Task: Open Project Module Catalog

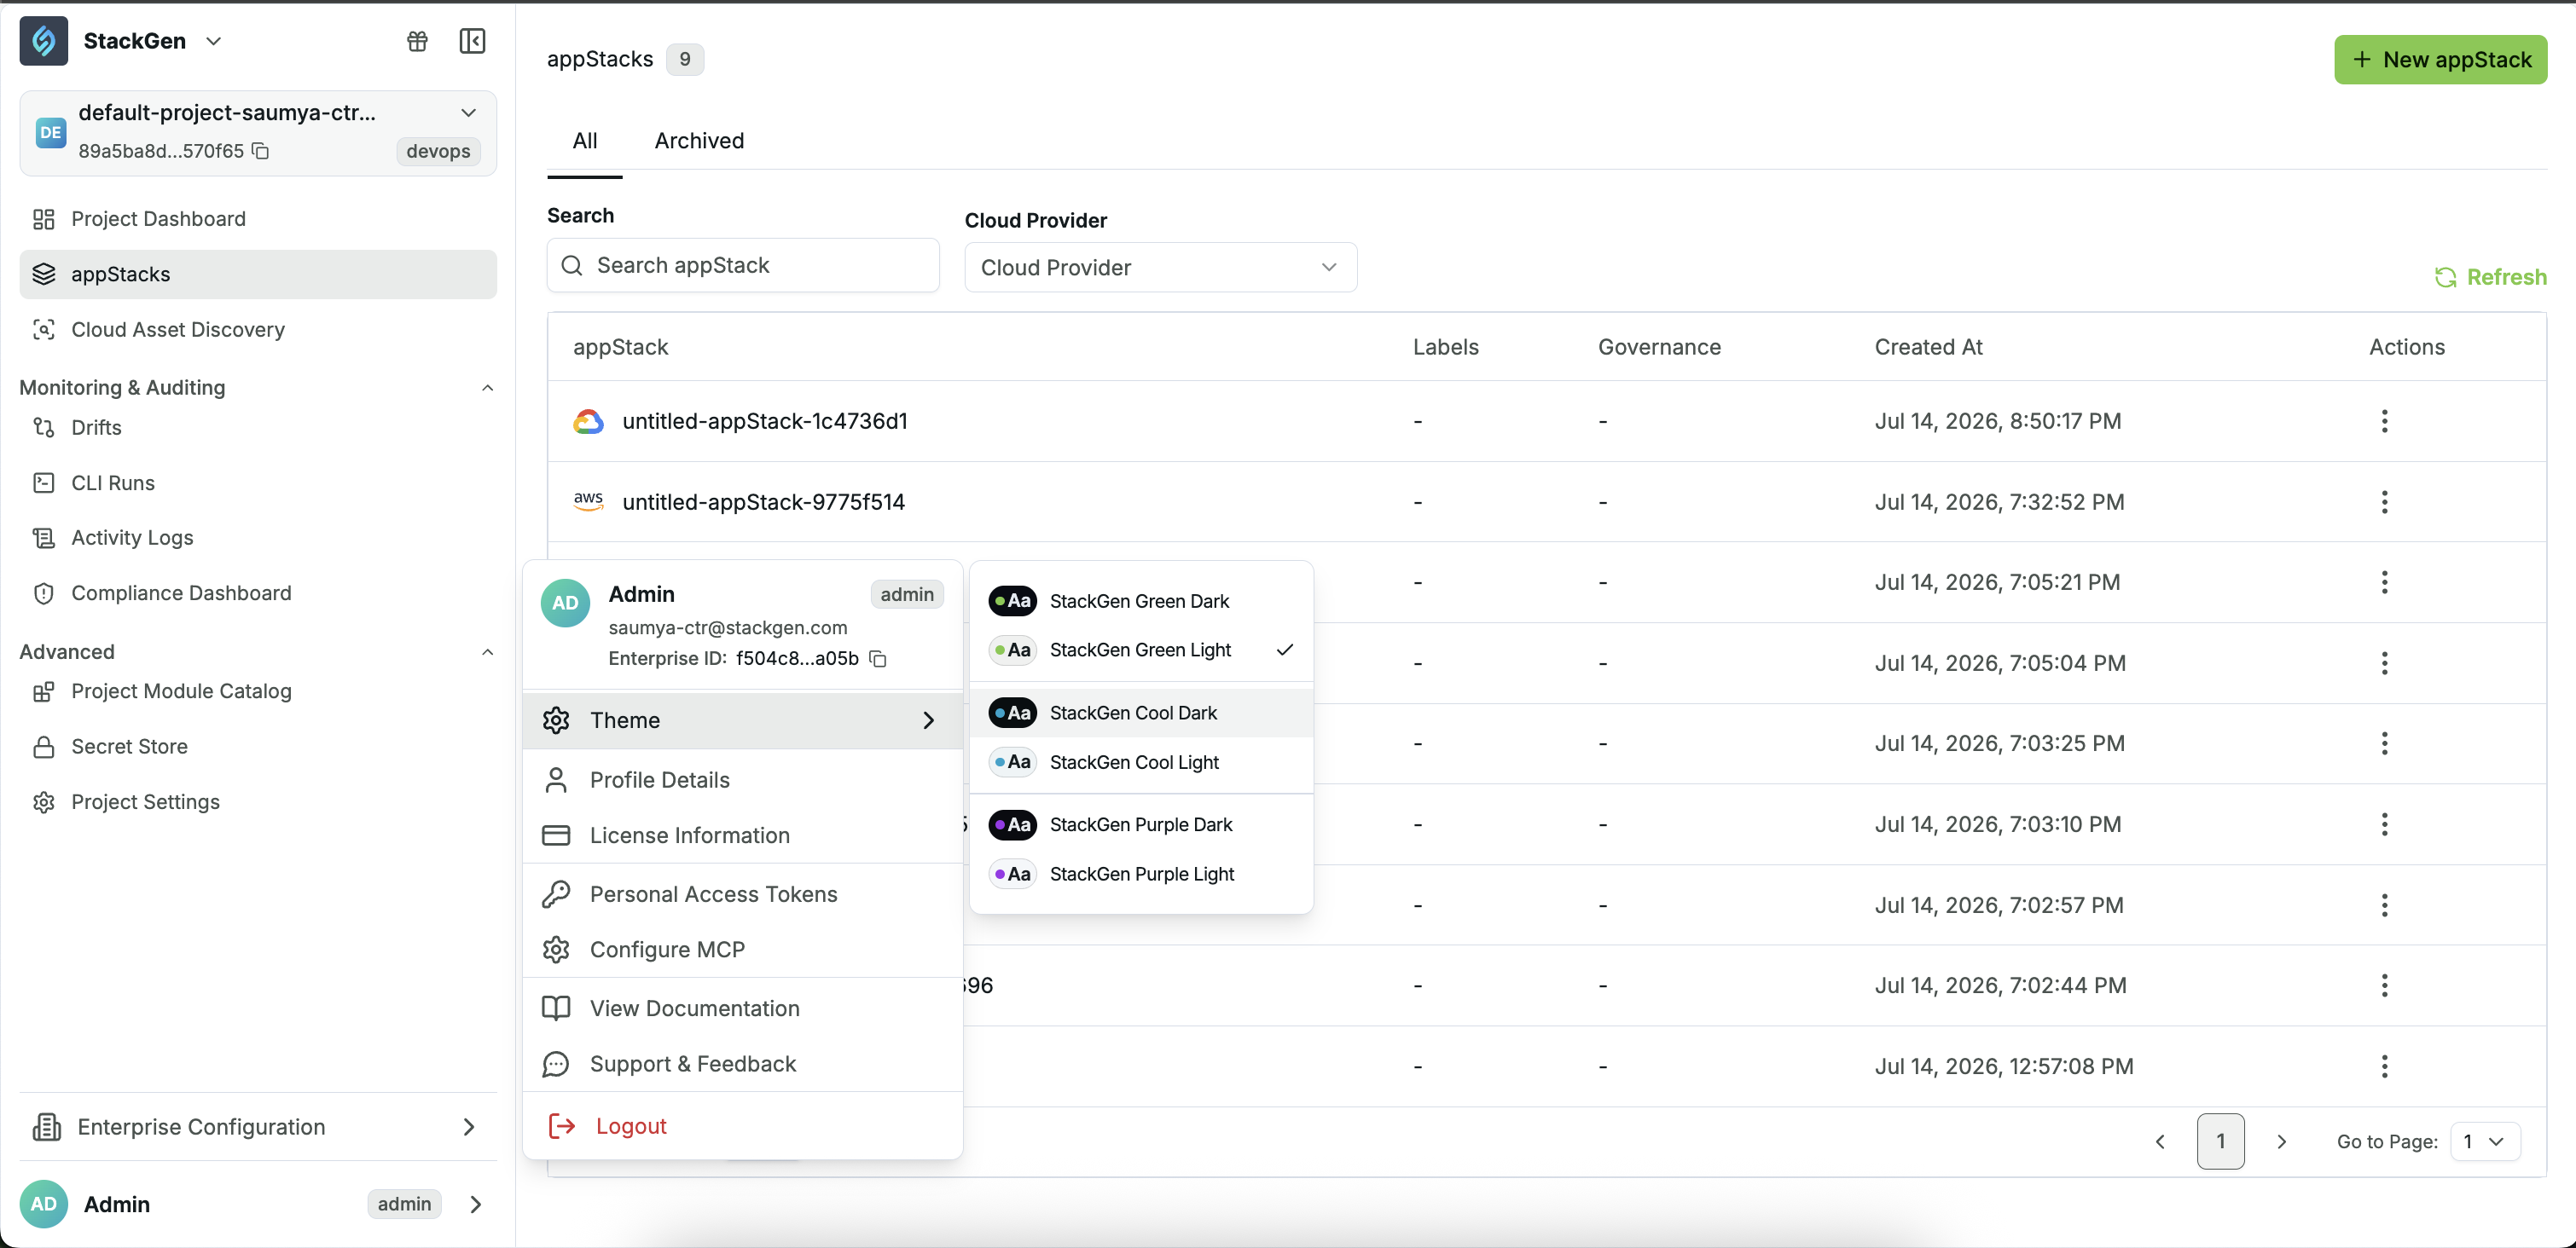Action: pos(258,691)
